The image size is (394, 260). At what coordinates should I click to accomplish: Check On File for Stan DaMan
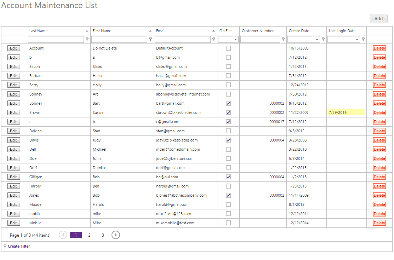(x=228, y=131)
